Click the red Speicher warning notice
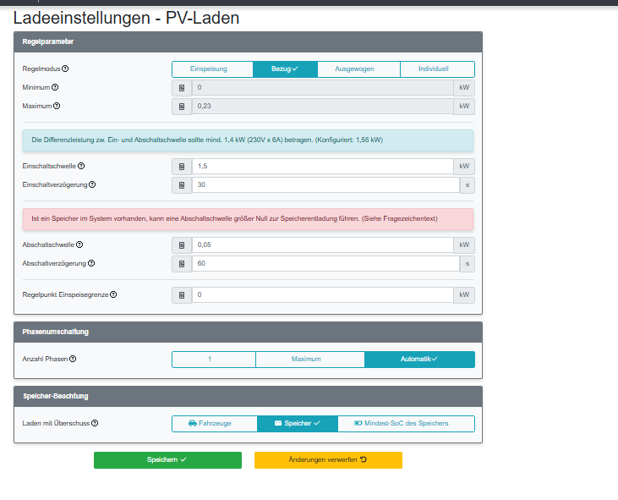618x500 pixels. (248, 219)
